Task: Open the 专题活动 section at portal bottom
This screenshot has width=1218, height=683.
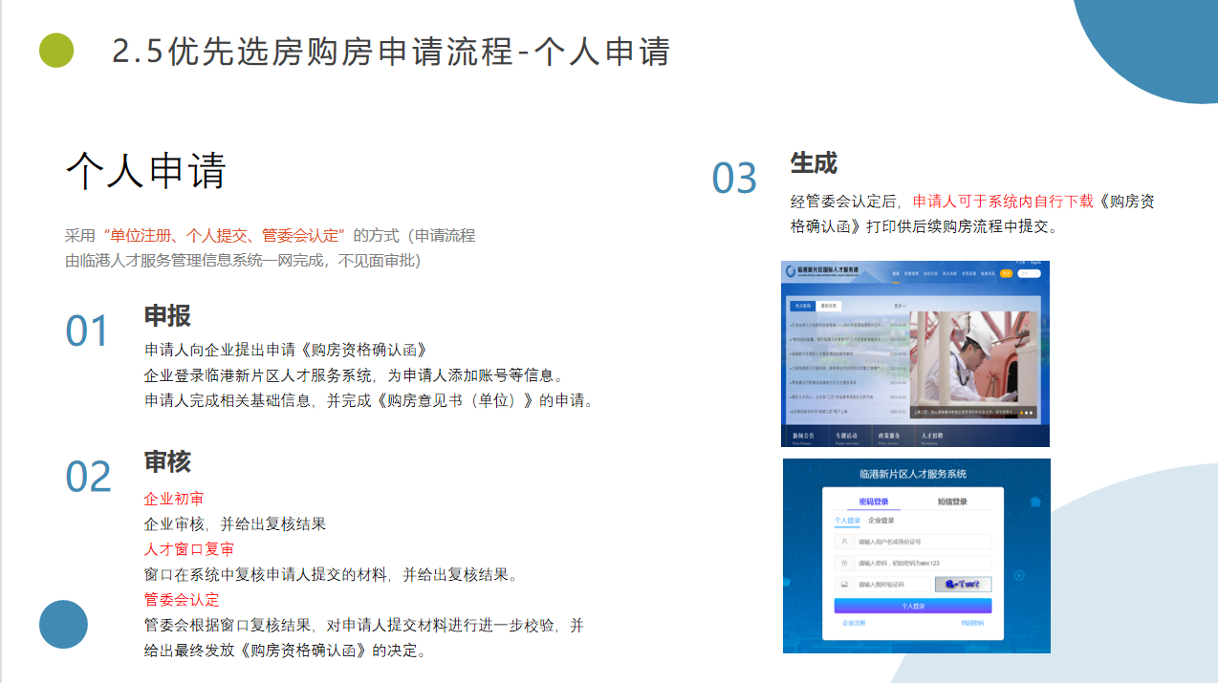Action: pyautogui.click(x=846, y=436)
